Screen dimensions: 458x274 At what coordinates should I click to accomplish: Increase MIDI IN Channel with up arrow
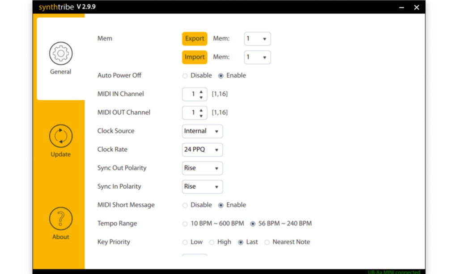point(201,91)
